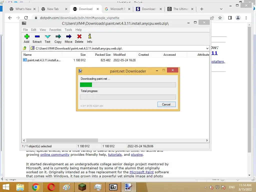
Task: Open the Opera browser from the taskbar
Action: click(x=51, y=187)
